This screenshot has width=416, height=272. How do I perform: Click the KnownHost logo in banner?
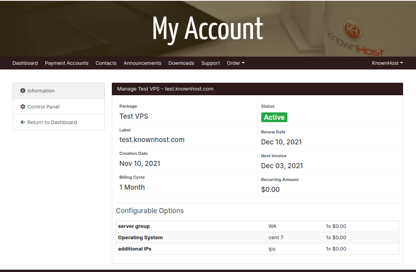pos(355,37)
